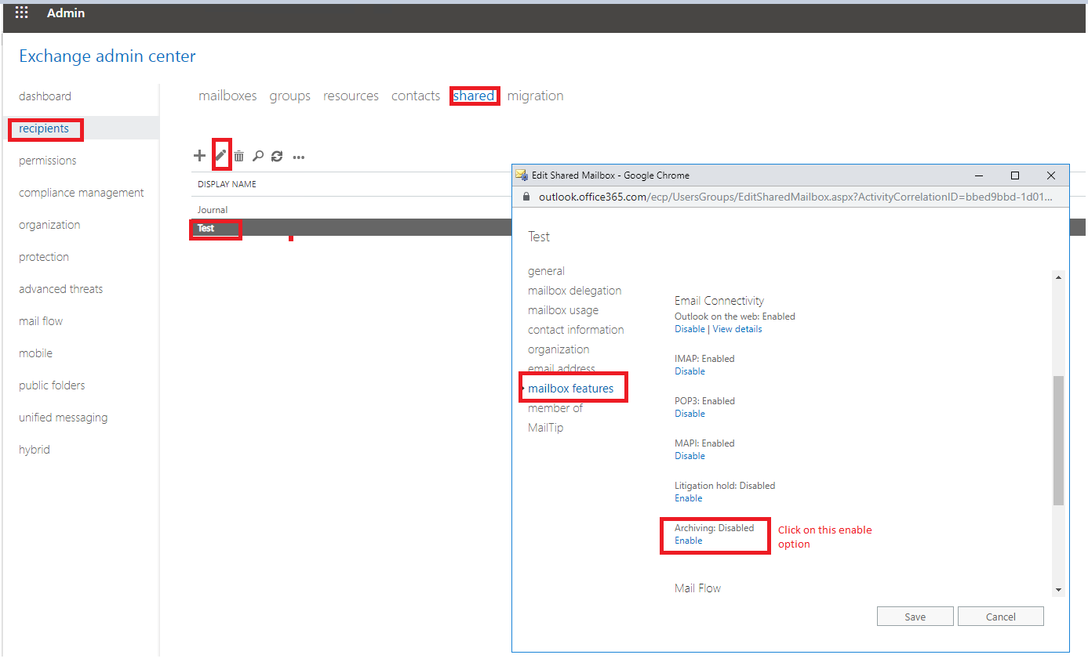Open organization in left navigation

pyautogui.click(x=49, y=225)
